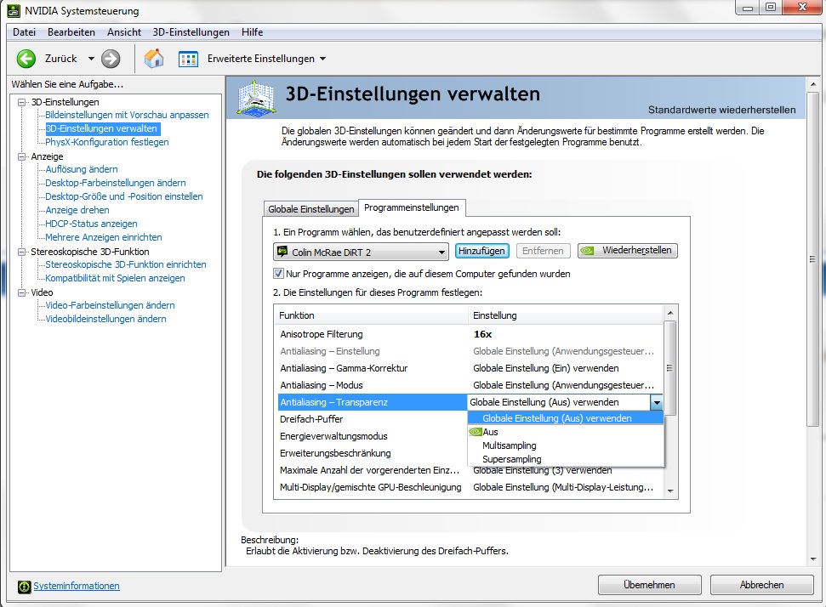Select the Anisotrope Filterung row

coord(469,334)
